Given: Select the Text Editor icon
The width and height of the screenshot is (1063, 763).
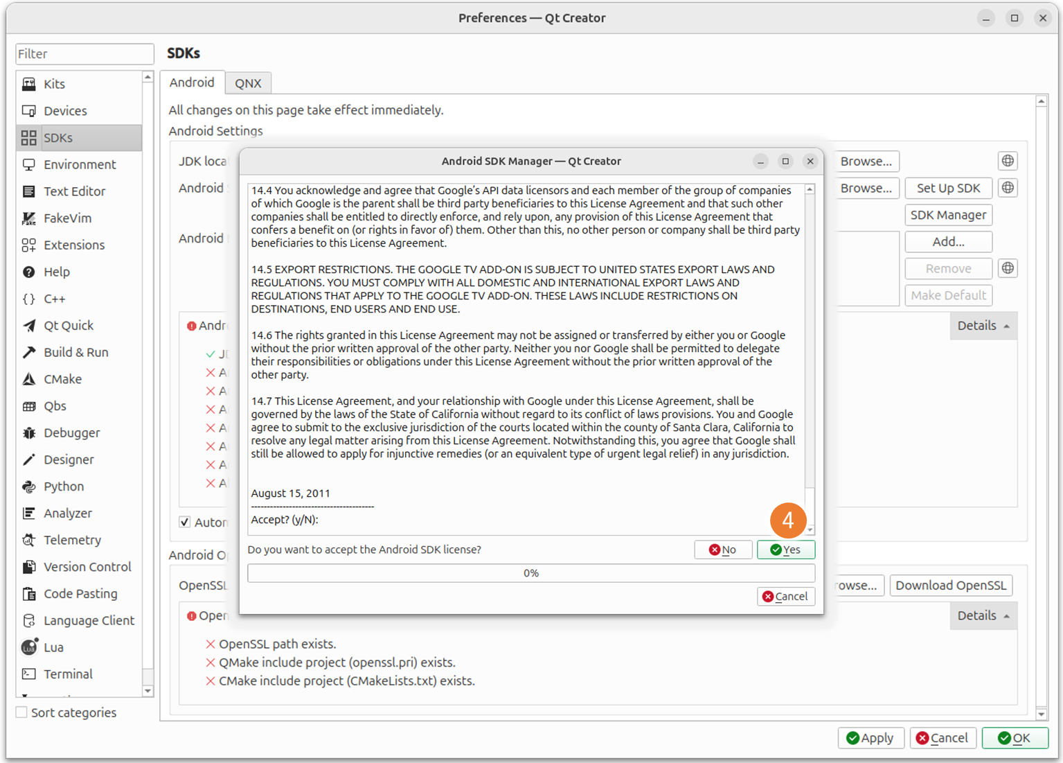Looking at the screenshot, I should pyautogui.click(x=29, y=191).
